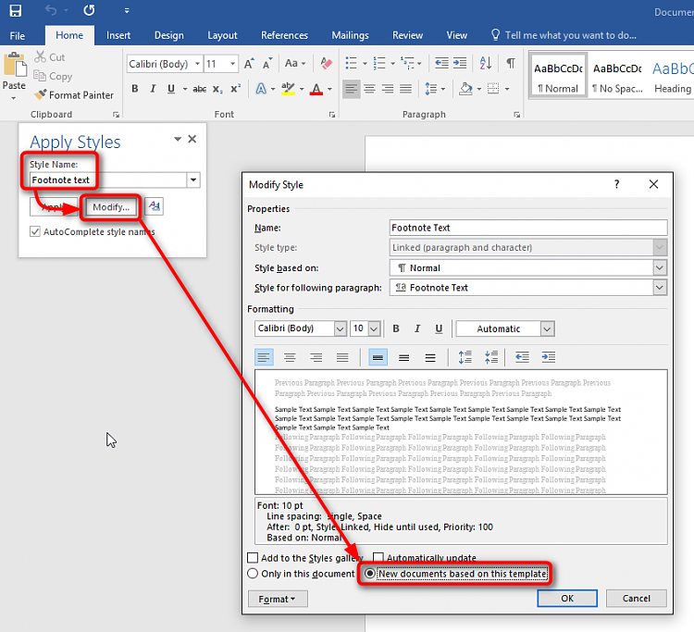Save the document with the floppy disk icon
Image resolution: width=694 pixels, height=632 pixels.
(x=16, y=10)
